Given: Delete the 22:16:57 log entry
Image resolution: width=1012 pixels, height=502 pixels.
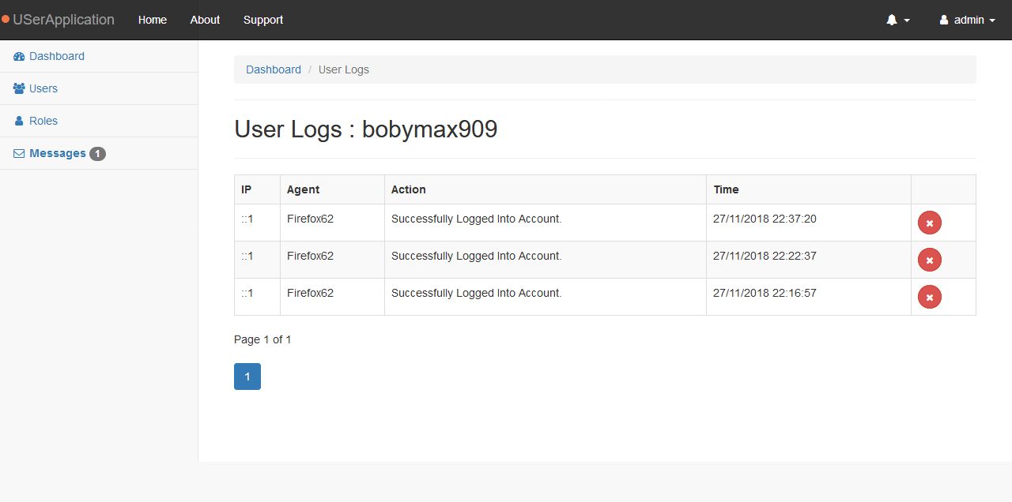Looking at the screenshot, I should pos(929,297).
